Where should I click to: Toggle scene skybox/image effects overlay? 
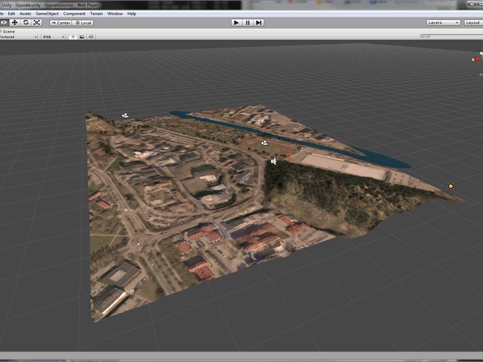pos(82,37)
